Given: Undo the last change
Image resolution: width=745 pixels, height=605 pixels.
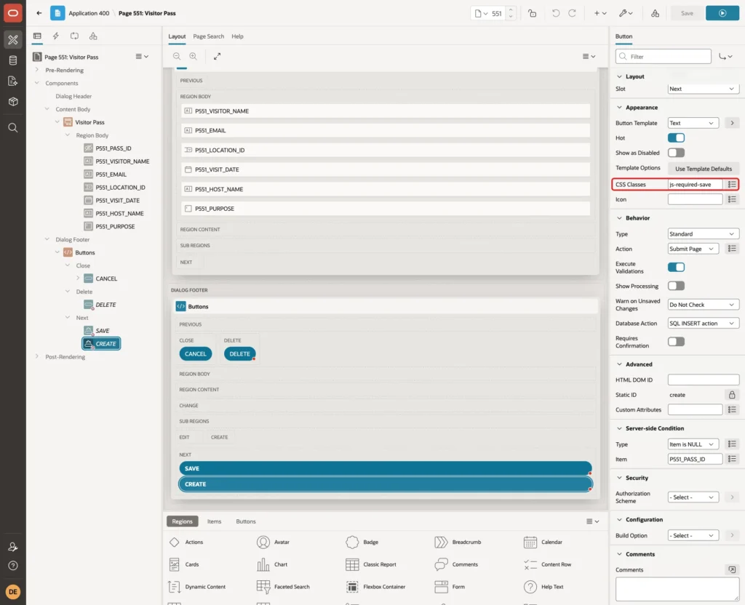Looking at the screenshot, I should click(555, 13).
